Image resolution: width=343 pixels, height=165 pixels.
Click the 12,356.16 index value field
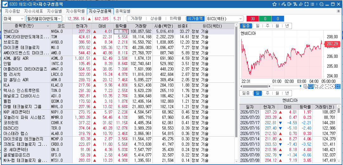76,19
